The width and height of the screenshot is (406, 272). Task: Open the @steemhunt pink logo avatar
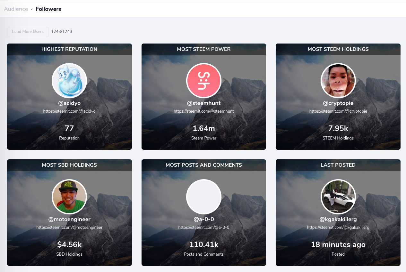pyautogui.click(x=204, y=81)
